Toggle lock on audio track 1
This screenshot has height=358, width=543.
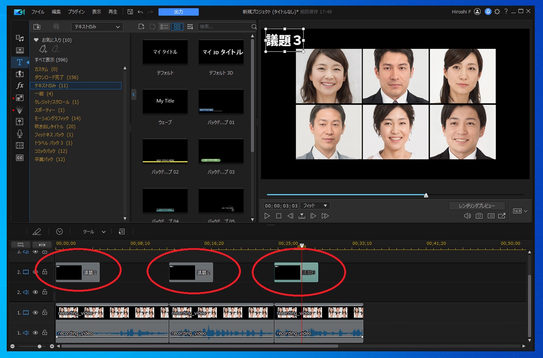click(45, 333)
